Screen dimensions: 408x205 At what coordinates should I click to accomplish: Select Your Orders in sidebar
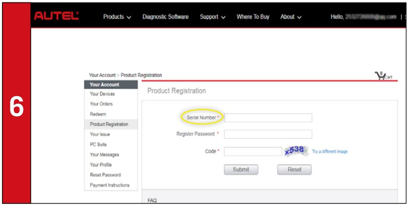click(101, 104)
